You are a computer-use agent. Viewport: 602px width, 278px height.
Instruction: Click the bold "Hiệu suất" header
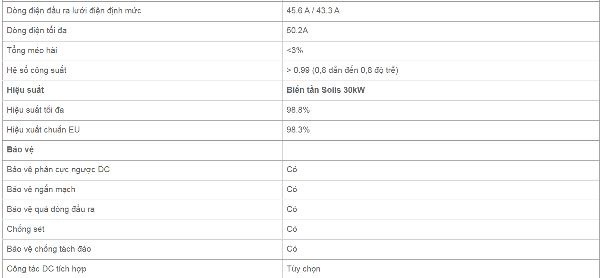tap(25, 90)
